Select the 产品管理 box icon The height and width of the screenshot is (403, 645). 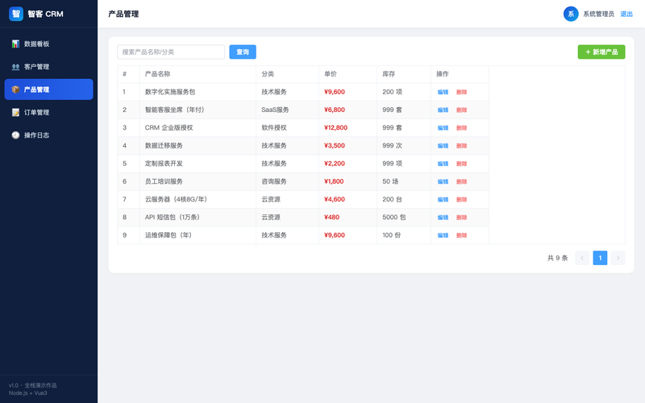point(15,89)
